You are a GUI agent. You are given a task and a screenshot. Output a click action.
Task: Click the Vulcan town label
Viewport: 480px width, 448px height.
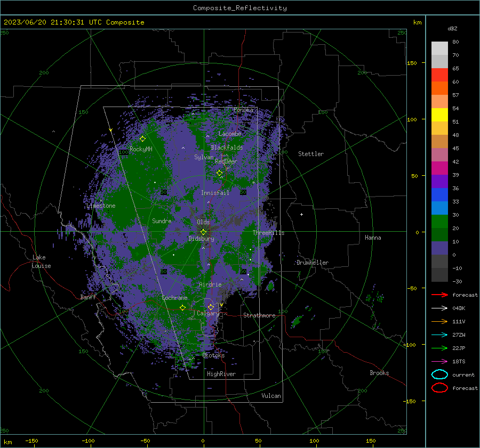pyautogui.click(x=271, y=396)
